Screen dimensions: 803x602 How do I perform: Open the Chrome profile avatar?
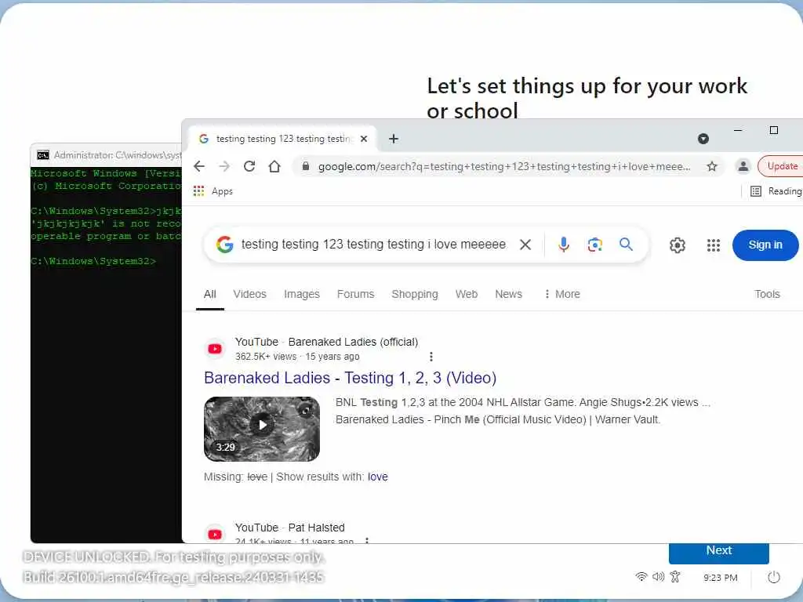743,166
